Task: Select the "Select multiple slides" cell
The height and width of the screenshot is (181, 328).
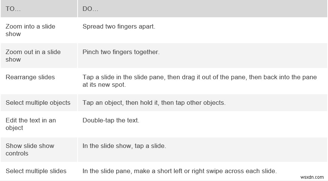Action: click(x=36, y=171)
